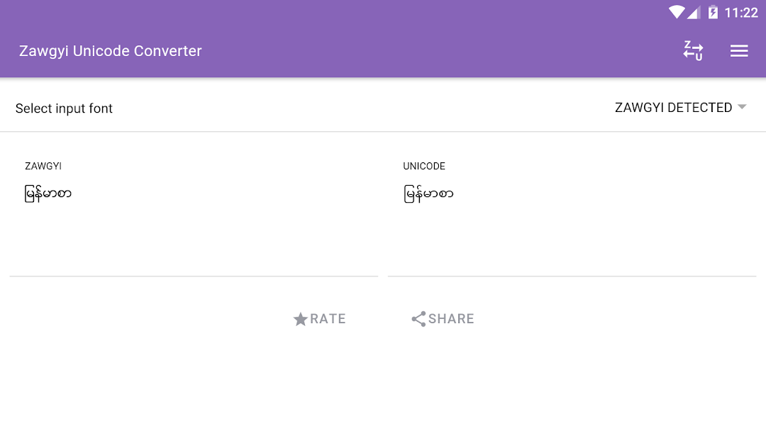Tap the Wi-Fi status icon

point(677,12)
